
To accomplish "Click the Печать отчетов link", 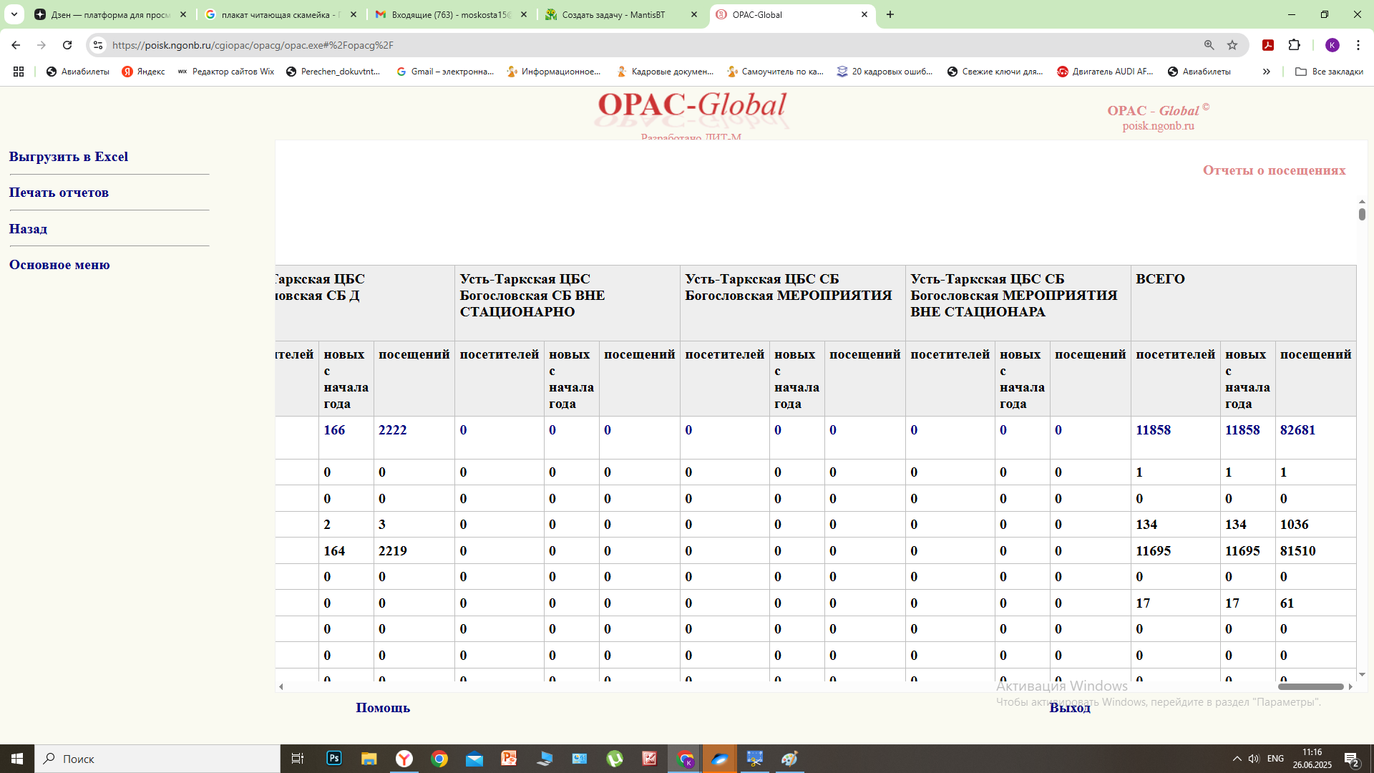I will tap(59, 193).
